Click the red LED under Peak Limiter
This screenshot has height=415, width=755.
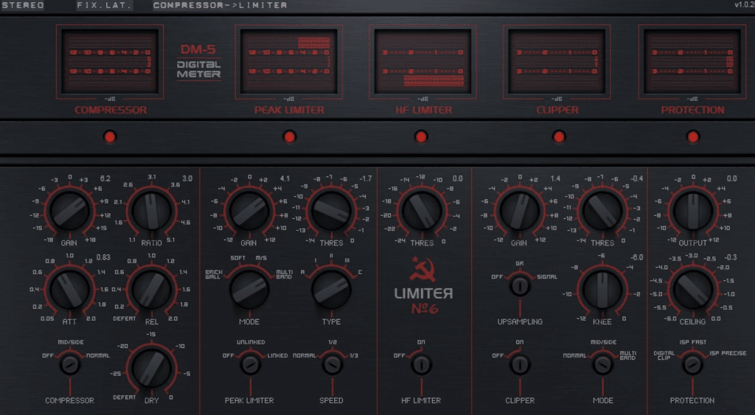(x=289, y=136)
